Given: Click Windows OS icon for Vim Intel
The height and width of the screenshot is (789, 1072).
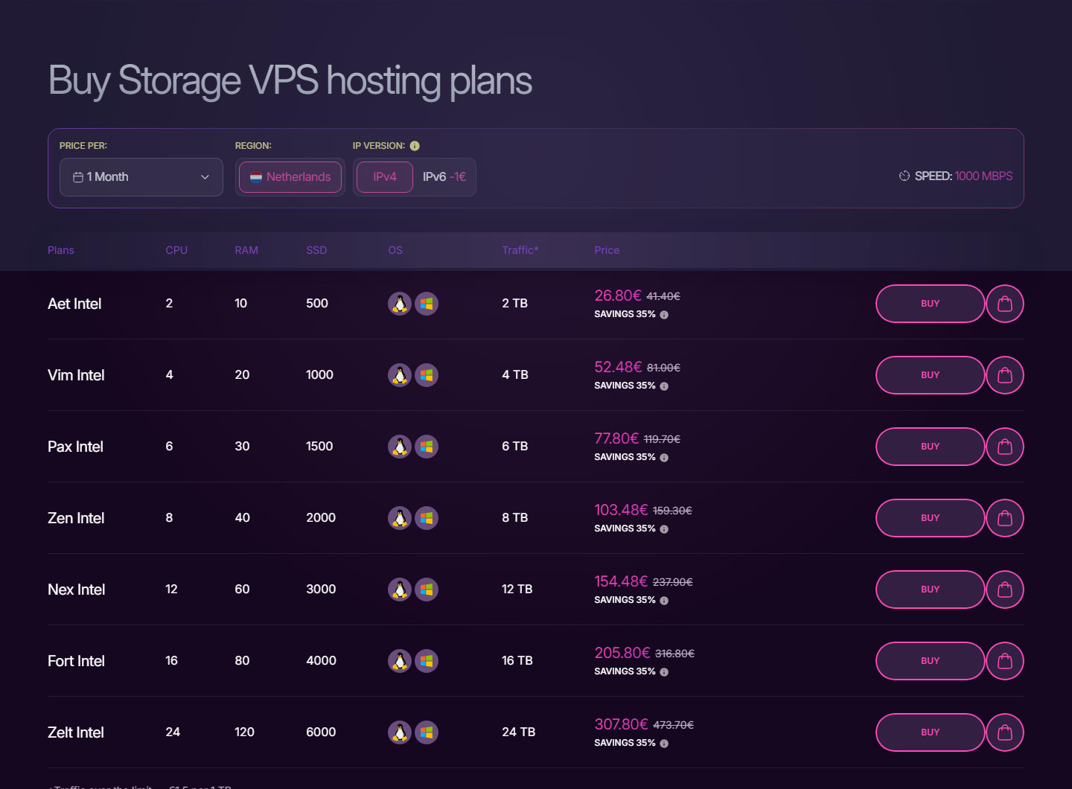Looking at the screenshot, I should coord(427,375).
